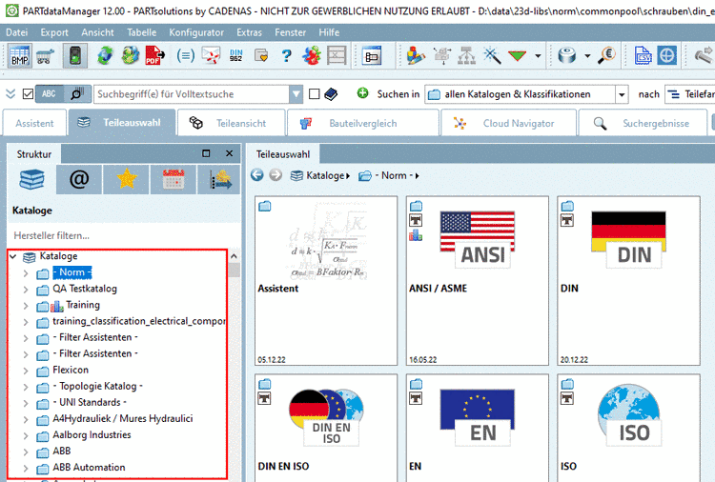The width and height of the screenshot is (715, 482).
Task: Expand the '- Norm -' tree node
Action: 26,273
